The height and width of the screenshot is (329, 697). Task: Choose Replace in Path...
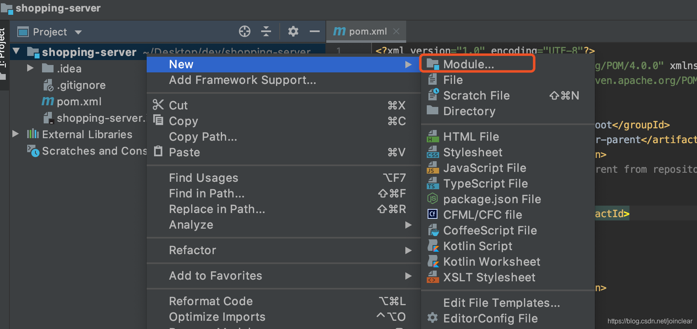283,209
